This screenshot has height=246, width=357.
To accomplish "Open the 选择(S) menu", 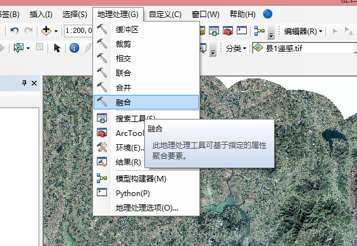I will click(75, 15).
